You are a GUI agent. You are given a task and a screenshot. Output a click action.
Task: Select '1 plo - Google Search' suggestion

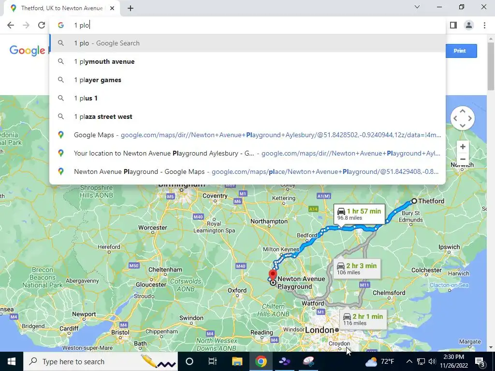pos(247,43)
